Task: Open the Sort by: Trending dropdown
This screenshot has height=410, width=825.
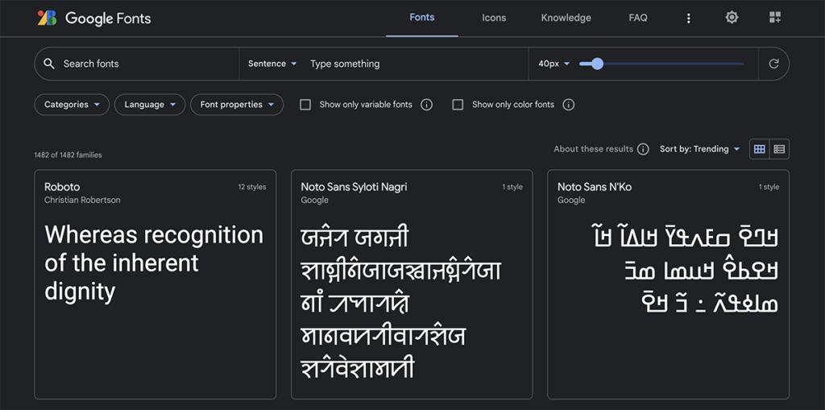Action: (x=700, y=150)
